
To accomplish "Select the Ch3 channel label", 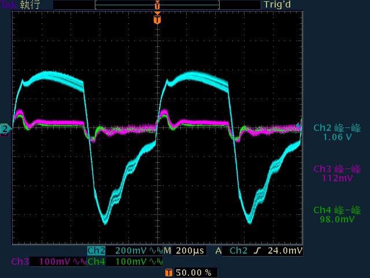I will (20, 262).
